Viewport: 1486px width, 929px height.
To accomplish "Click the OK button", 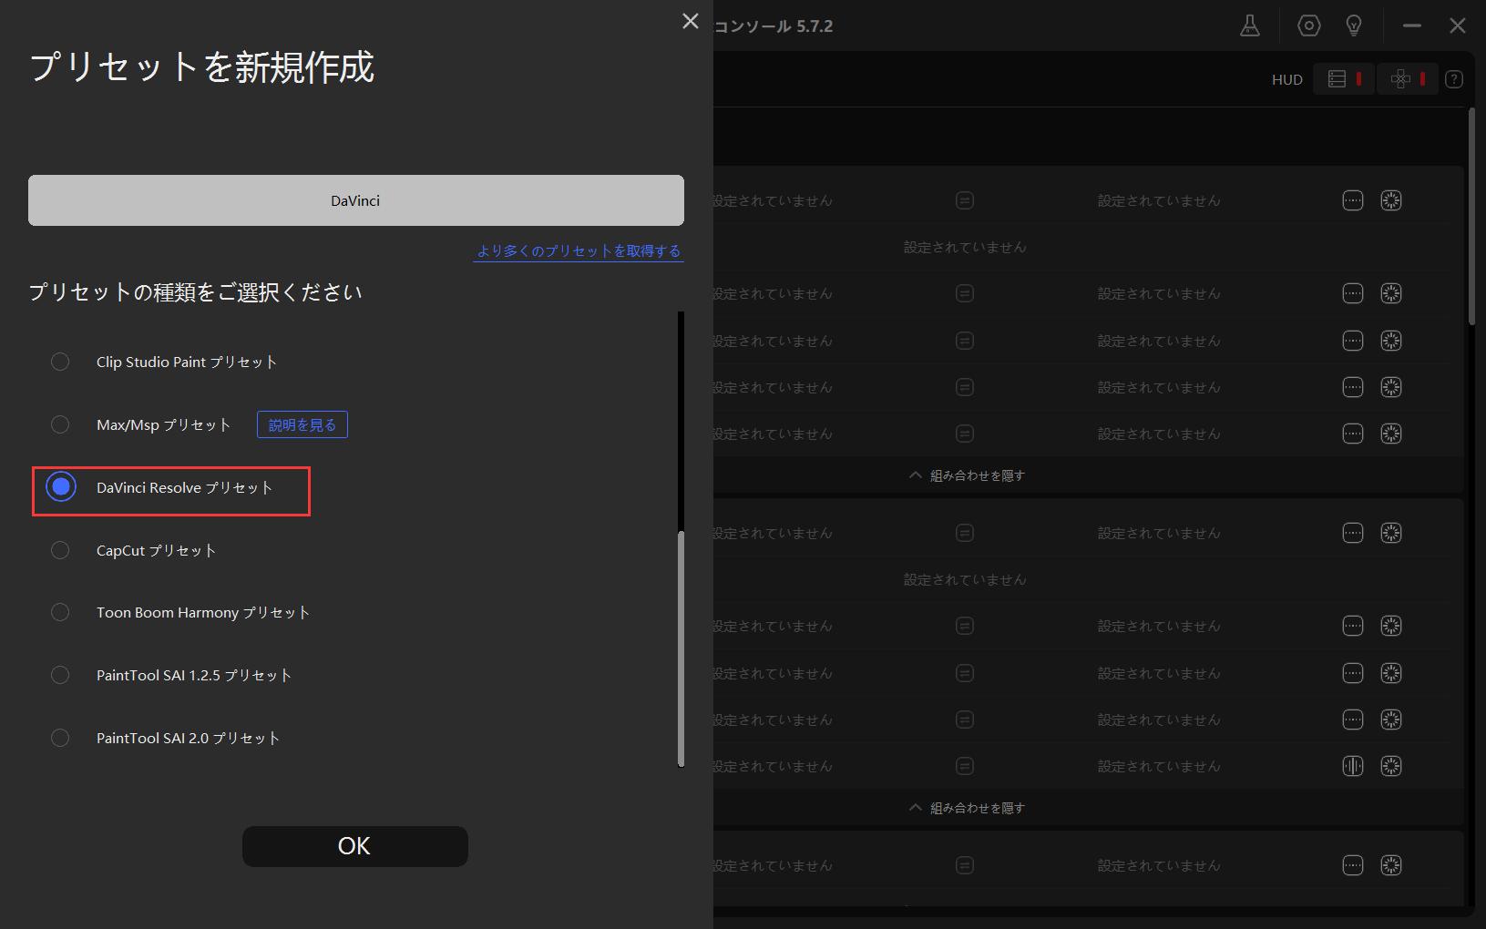I will click(355, 846).
